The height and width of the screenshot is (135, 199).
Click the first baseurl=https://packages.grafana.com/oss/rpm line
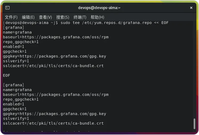tap(56, 37)
